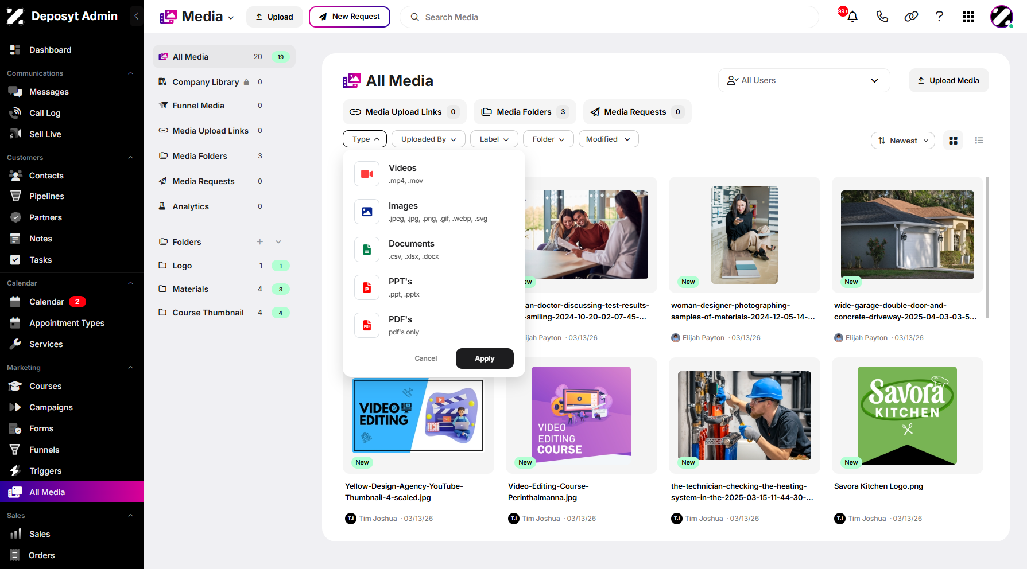The height and width of the screenshot is (569, 1027).
Task: Click Cancel in the Type filter
Action: point(426,358)
